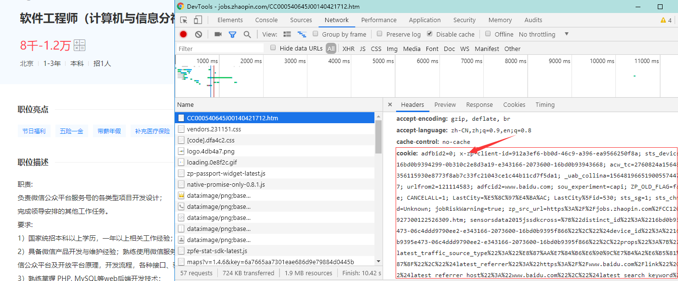Filter requests by WS type
Viewport: 678px width, 281px height.
coord(465,49)
